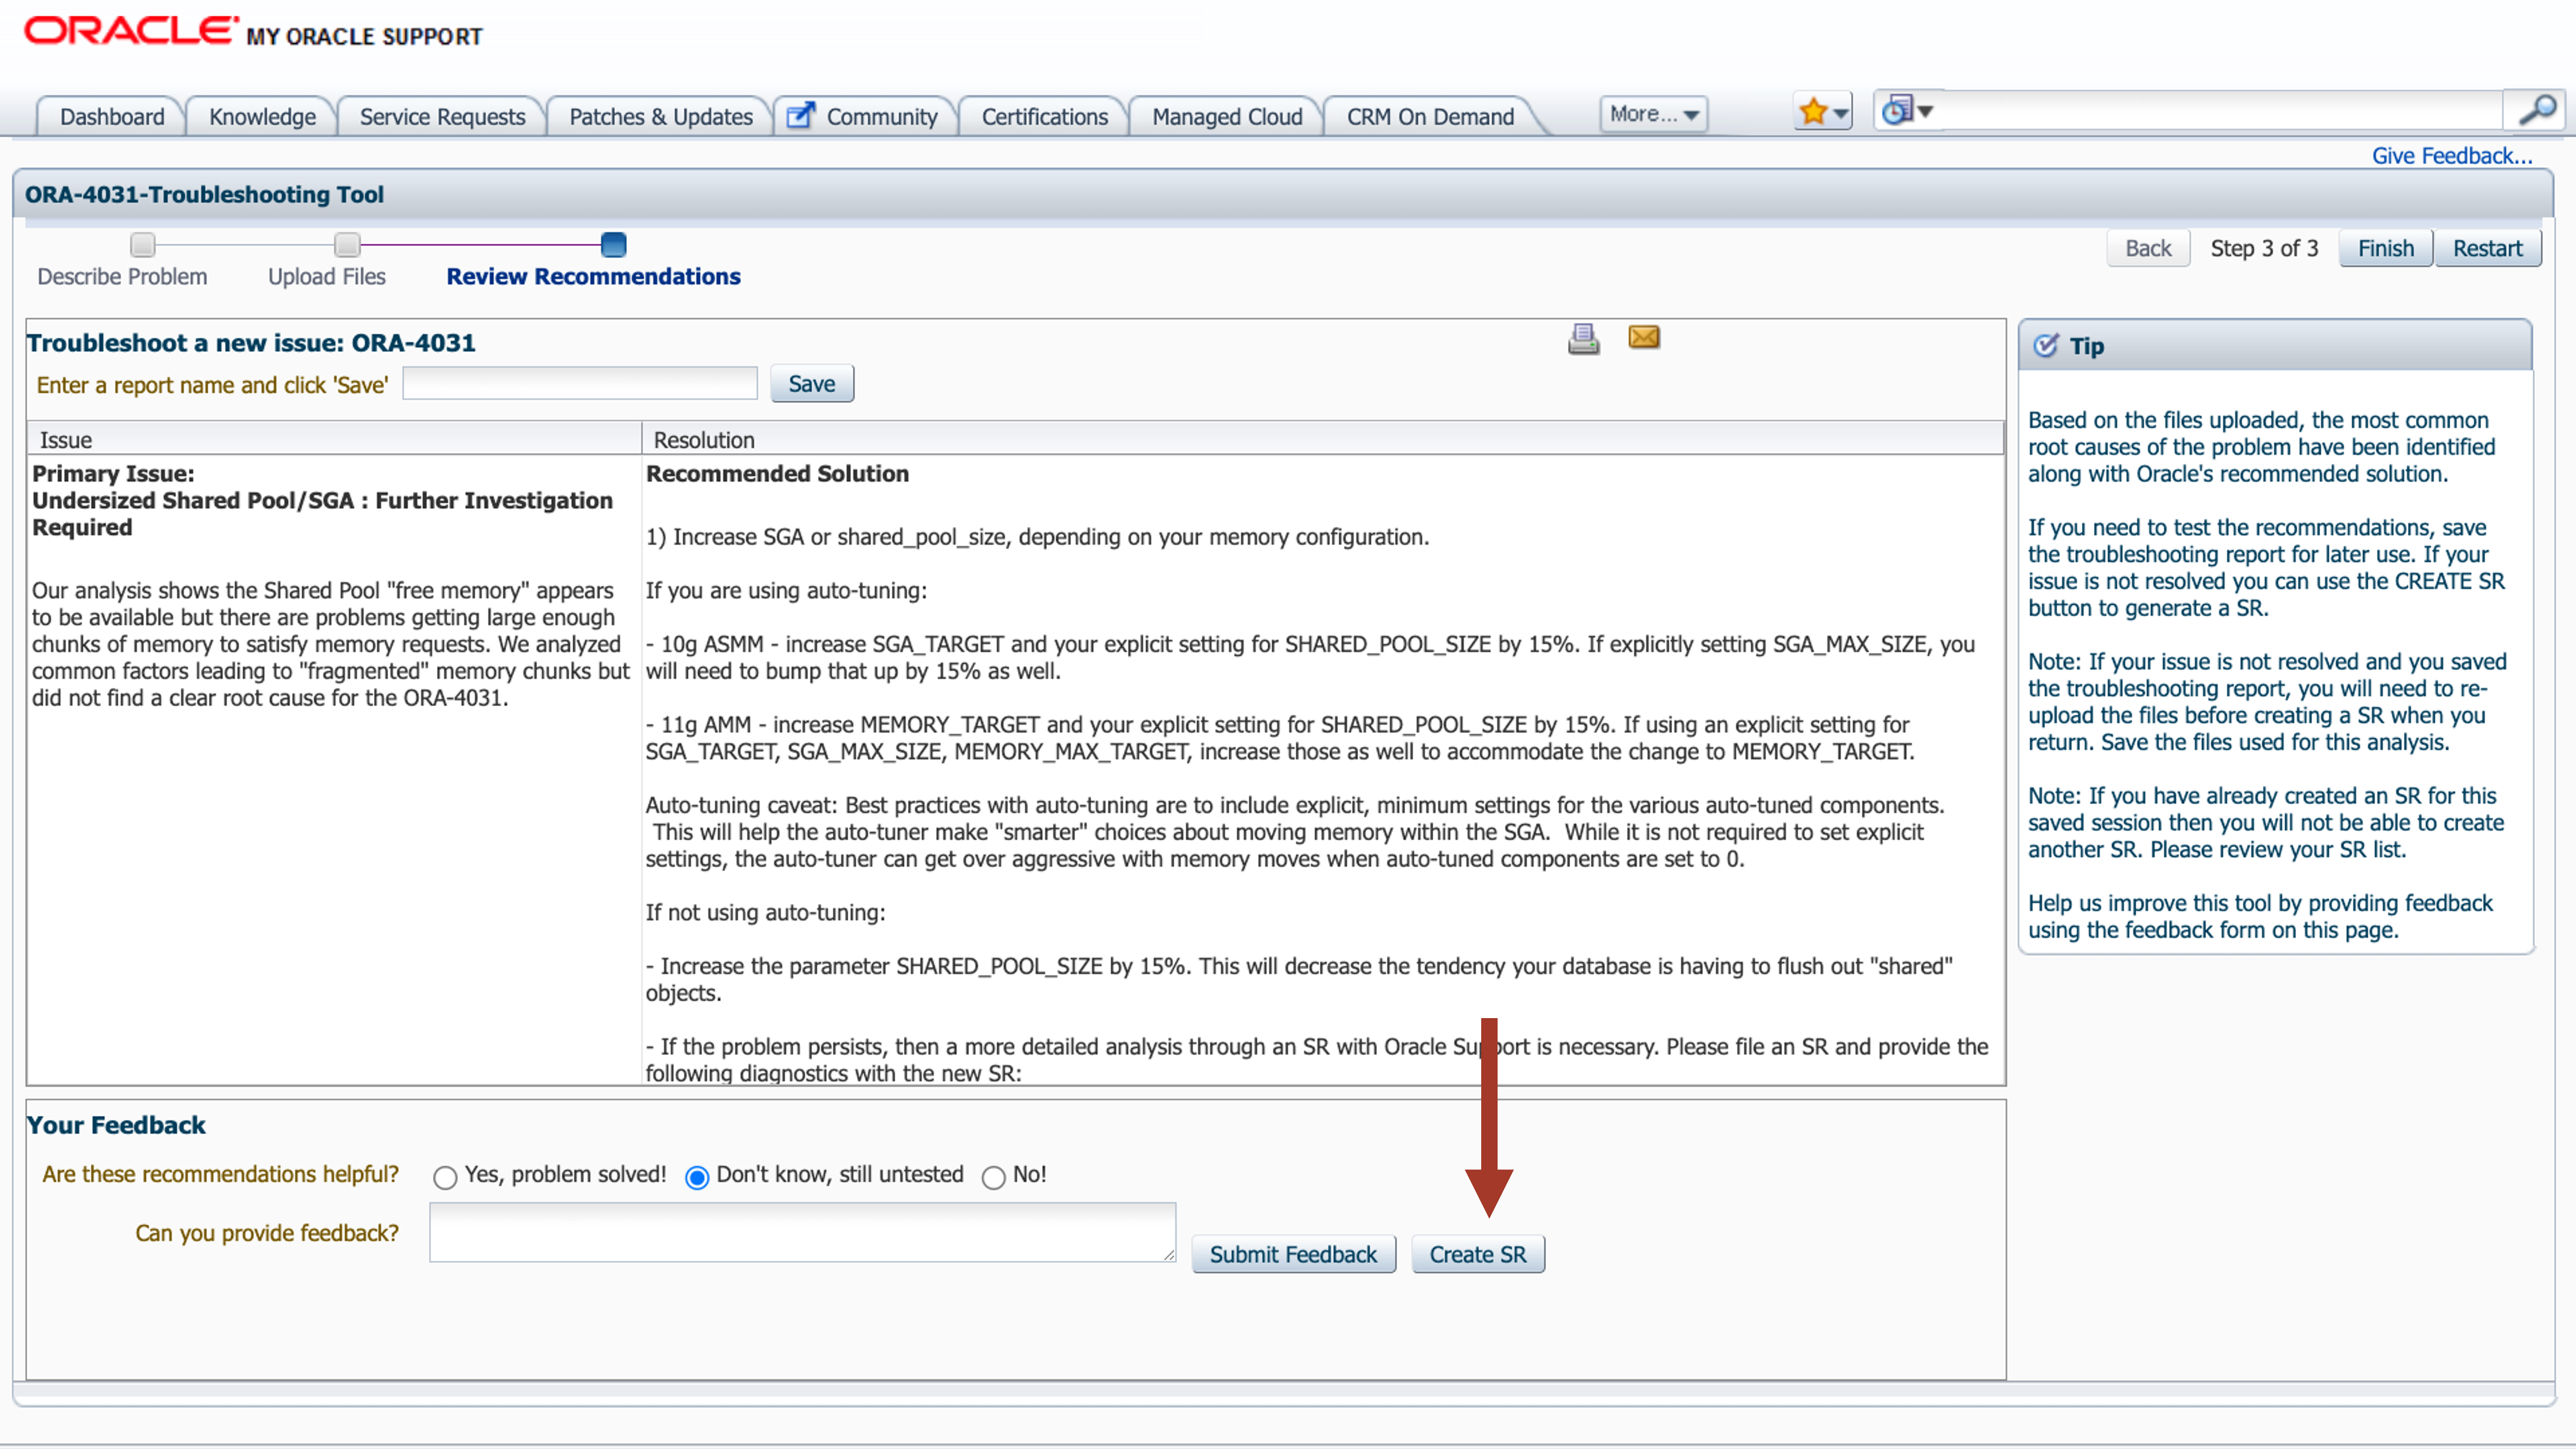This screenshot has width=2576, height=1449.
Task: Click the report name input field
Action: pyautogui.click(x=580, y=384)
